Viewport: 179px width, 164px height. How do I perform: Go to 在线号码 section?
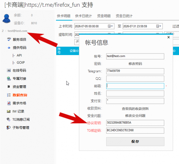point(19,70)
